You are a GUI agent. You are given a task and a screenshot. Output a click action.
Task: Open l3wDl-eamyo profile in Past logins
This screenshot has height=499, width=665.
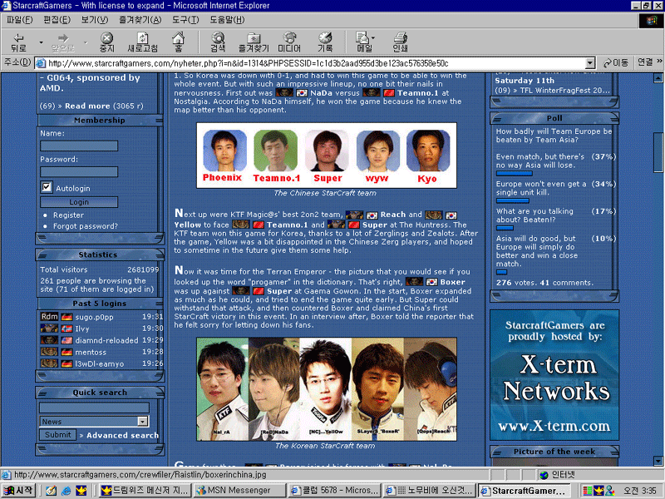click(100, 364)
